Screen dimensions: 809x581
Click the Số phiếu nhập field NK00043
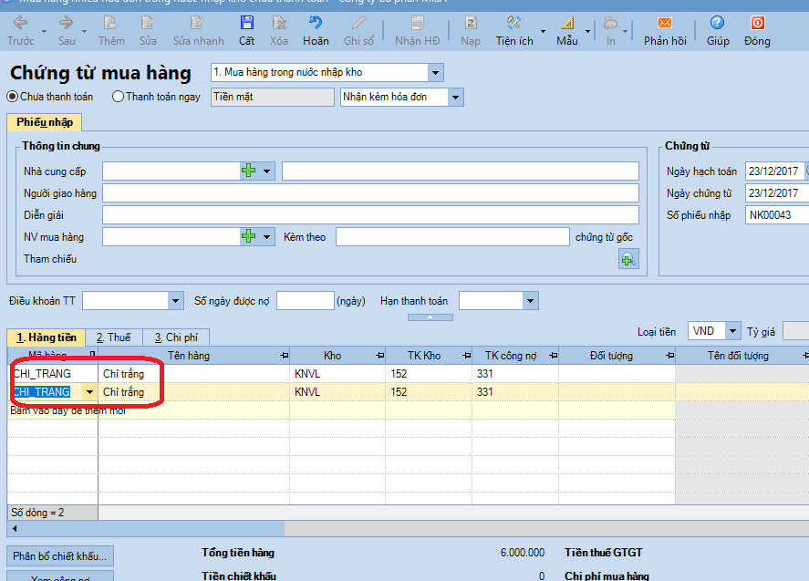pyautogui.click(x=777, y=214)
